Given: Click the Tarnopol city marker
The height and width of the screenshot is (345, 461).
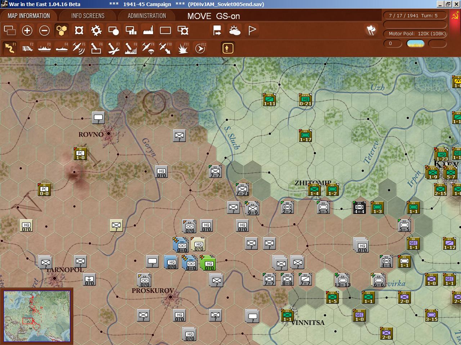Looking at the screenshot, I should pos(55,278).
